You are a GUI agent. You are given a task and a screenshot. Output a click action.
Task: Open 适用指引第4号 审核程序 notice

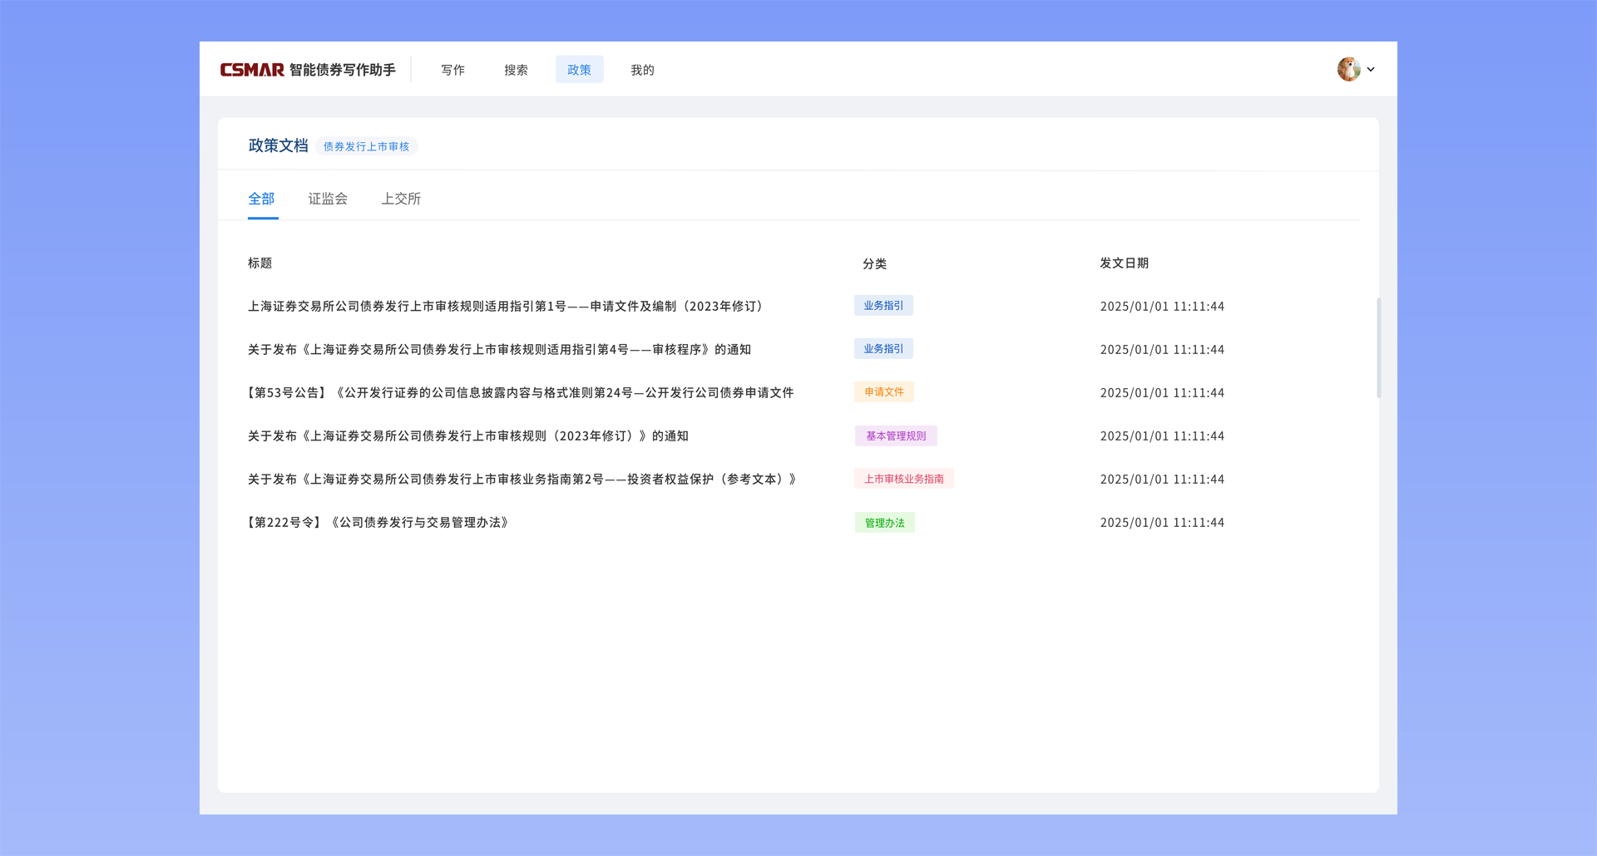(x=499, y=349)
